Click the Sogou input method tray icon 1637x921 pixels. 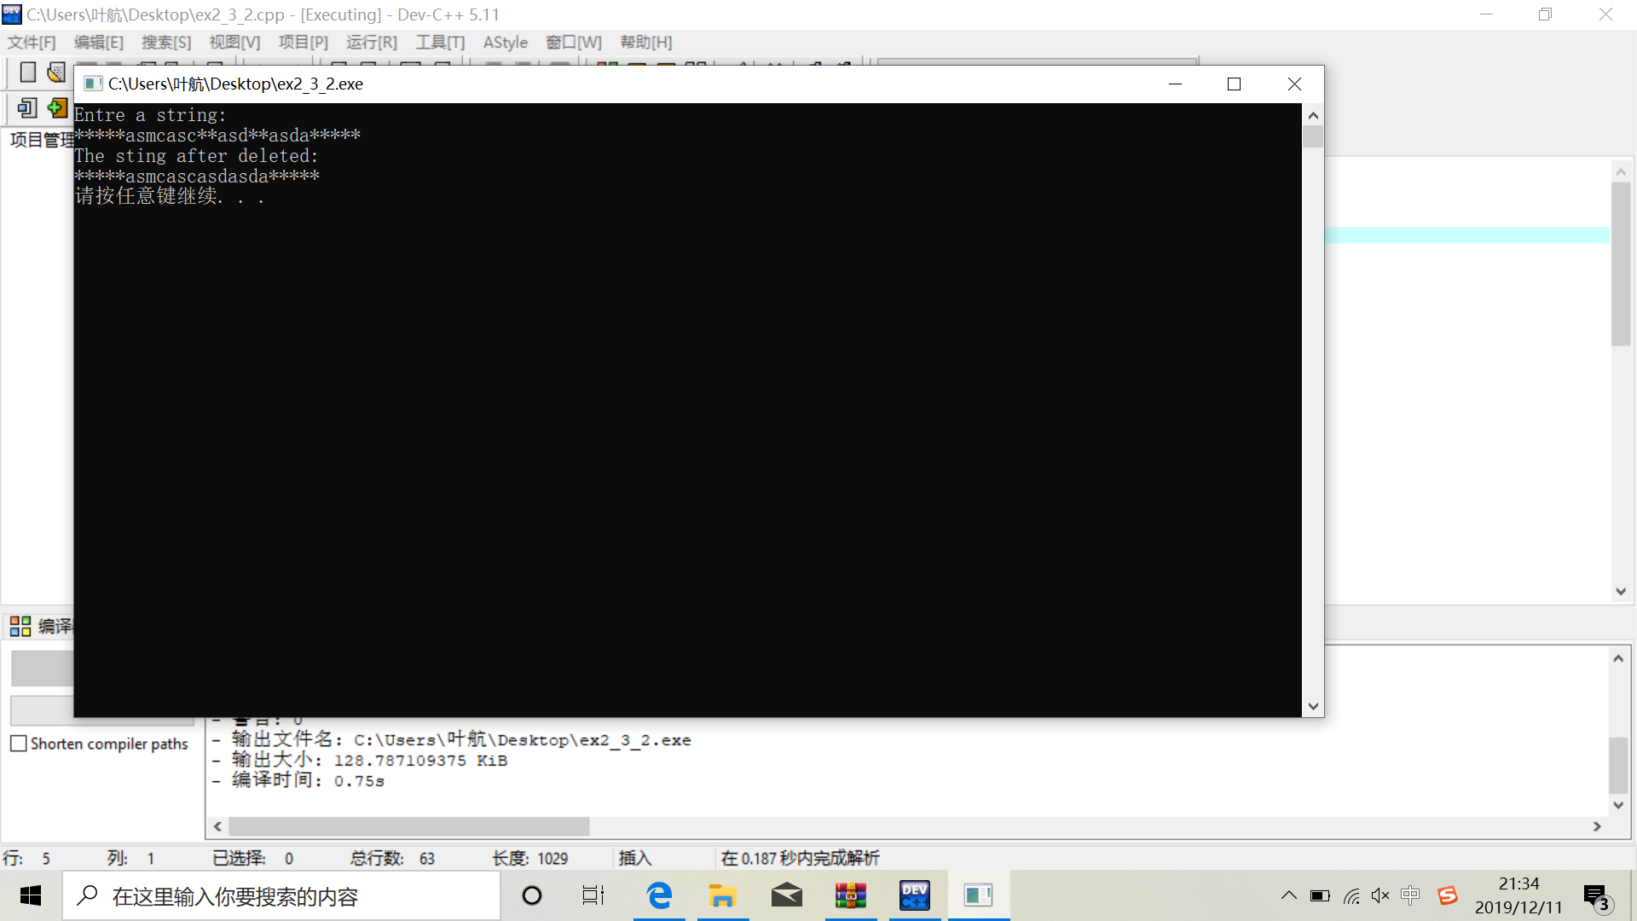(1447, 895)
